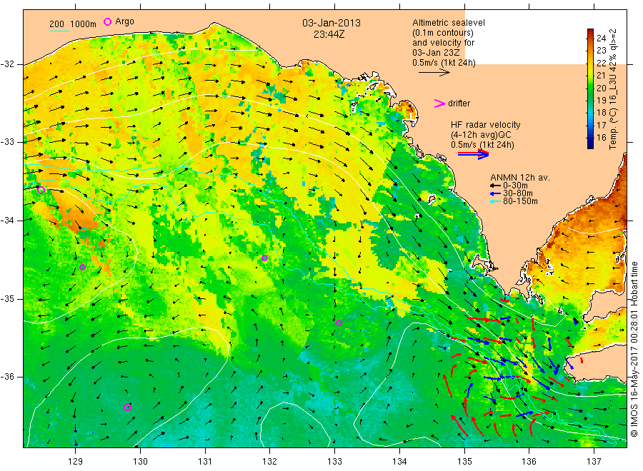Click longitude axis label 129
The image size is (643, 471).
pos(76,462)
